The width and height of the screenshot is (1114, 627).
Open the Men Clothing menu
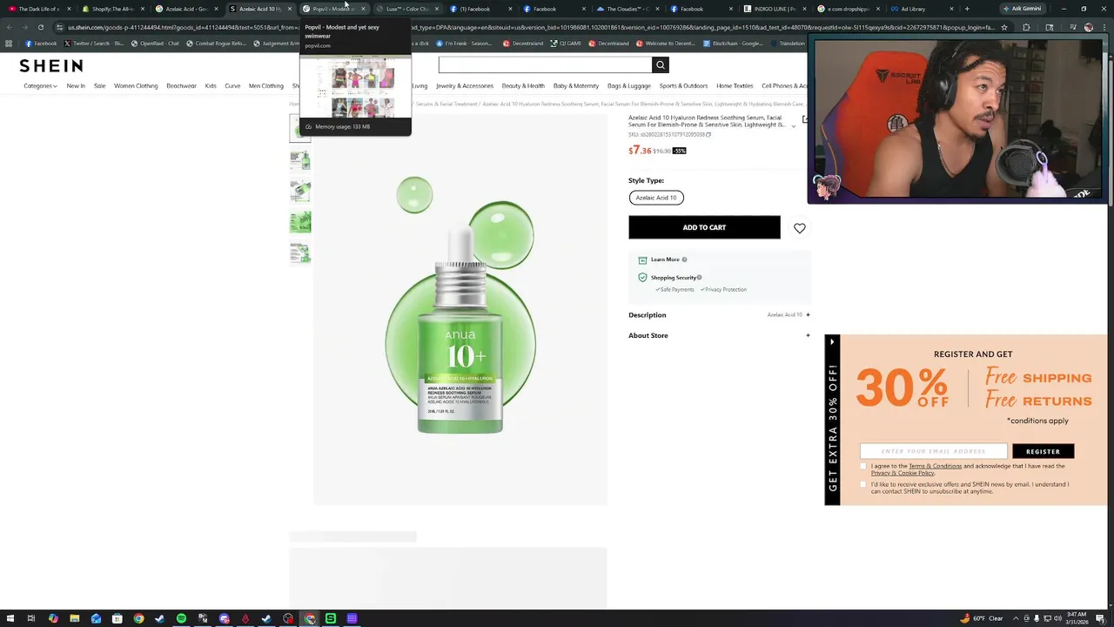(266, 86)
